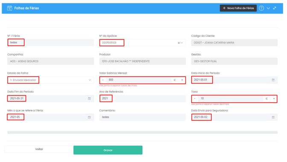The image size is (287, 162).
Task: Increase Valor Salários Mensal with plus
Action: 182,80
